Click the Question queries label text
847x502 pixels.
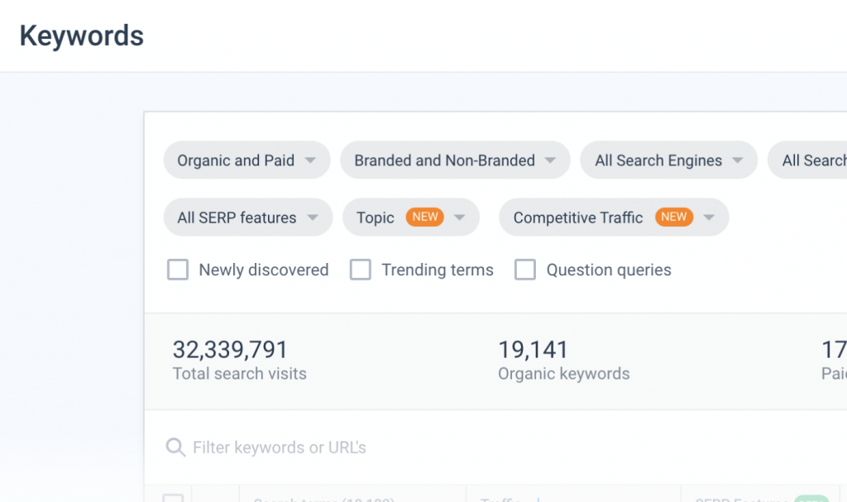[x=609, y=270]
